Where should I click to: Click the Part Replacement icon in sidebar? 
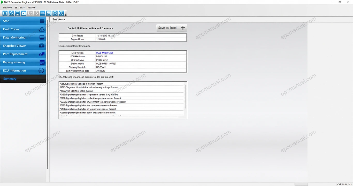point(42,54)
